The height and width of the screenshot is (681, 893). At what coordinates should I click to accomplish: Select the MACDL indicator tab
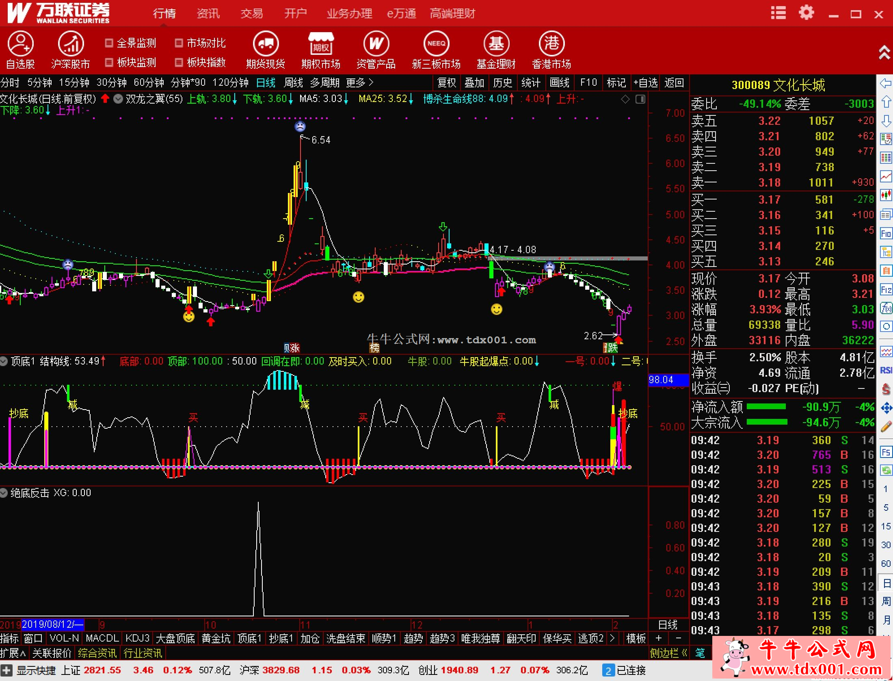tap(102, 638)
